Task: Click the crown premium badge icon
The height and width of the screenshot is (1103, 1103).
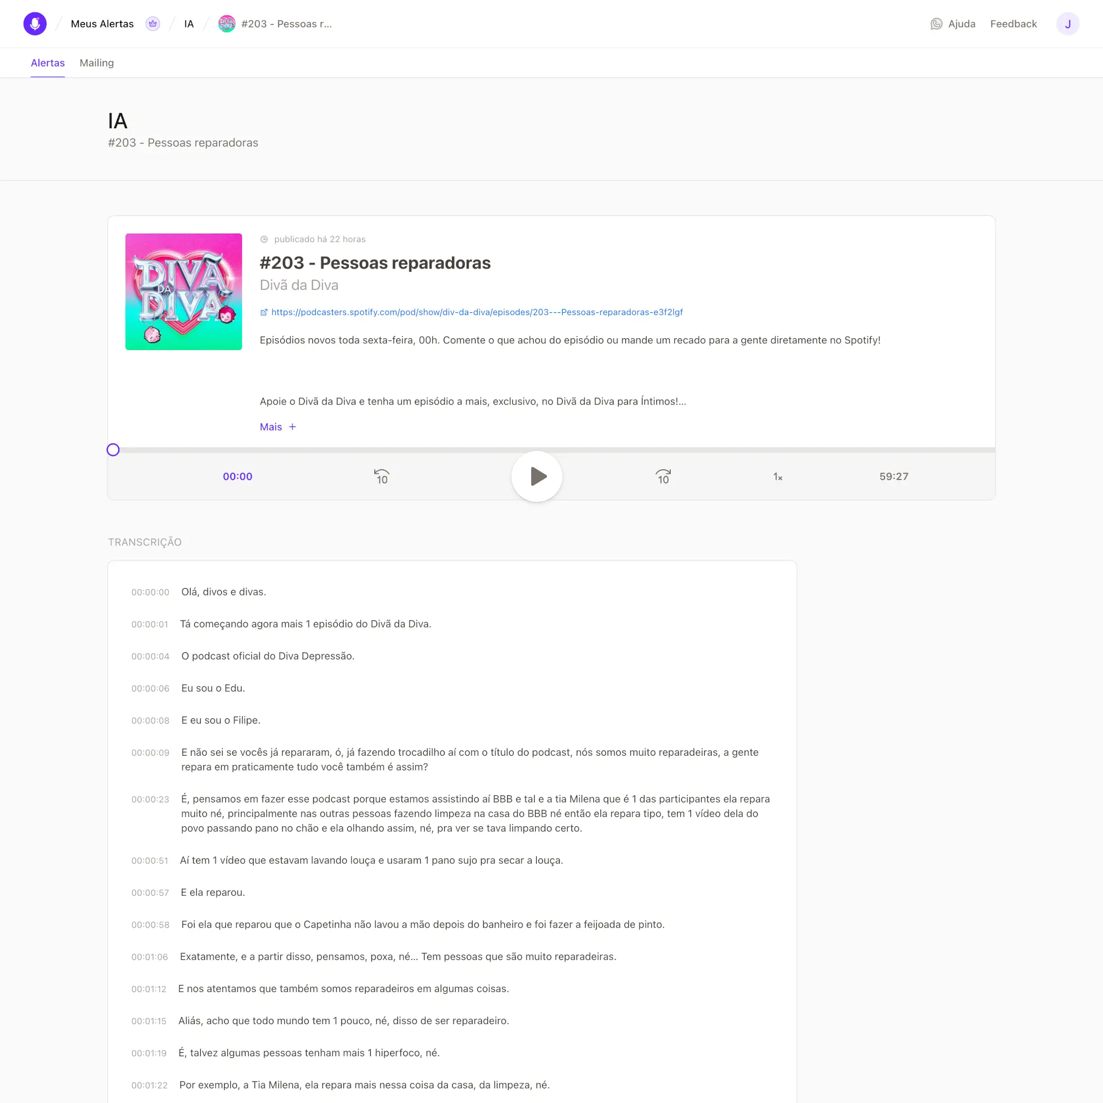Action: (x=153, y=24)
